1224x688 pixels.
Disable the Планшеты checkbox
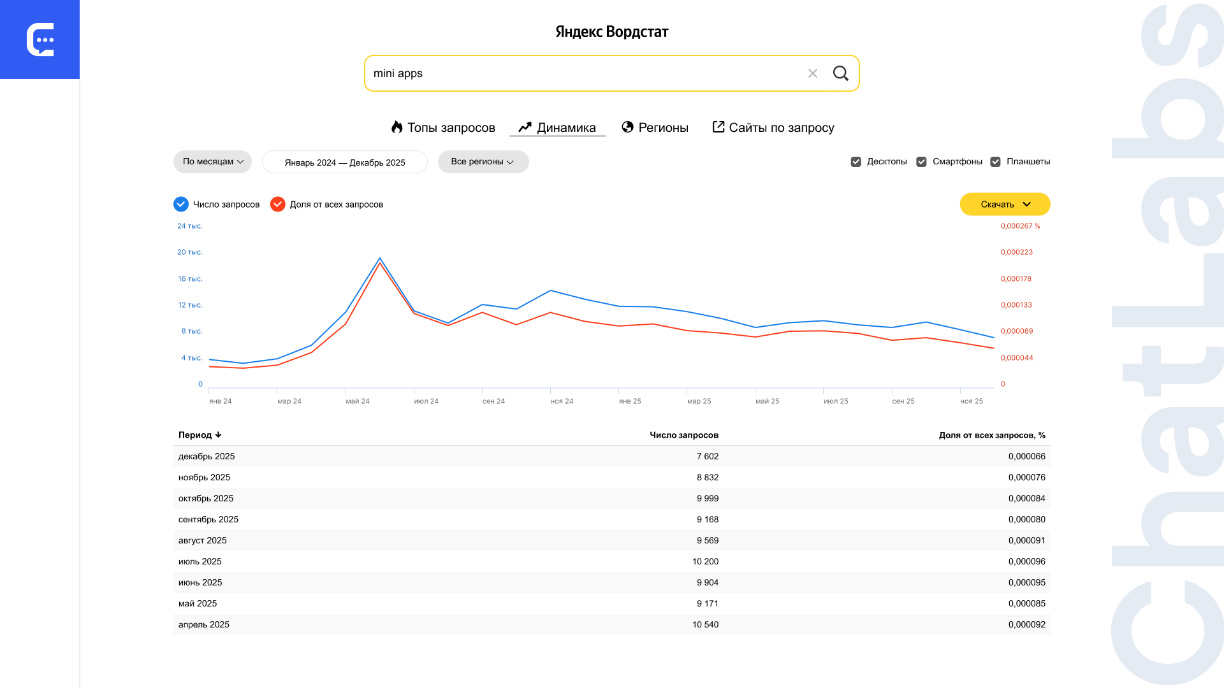(x=995, y=162)
